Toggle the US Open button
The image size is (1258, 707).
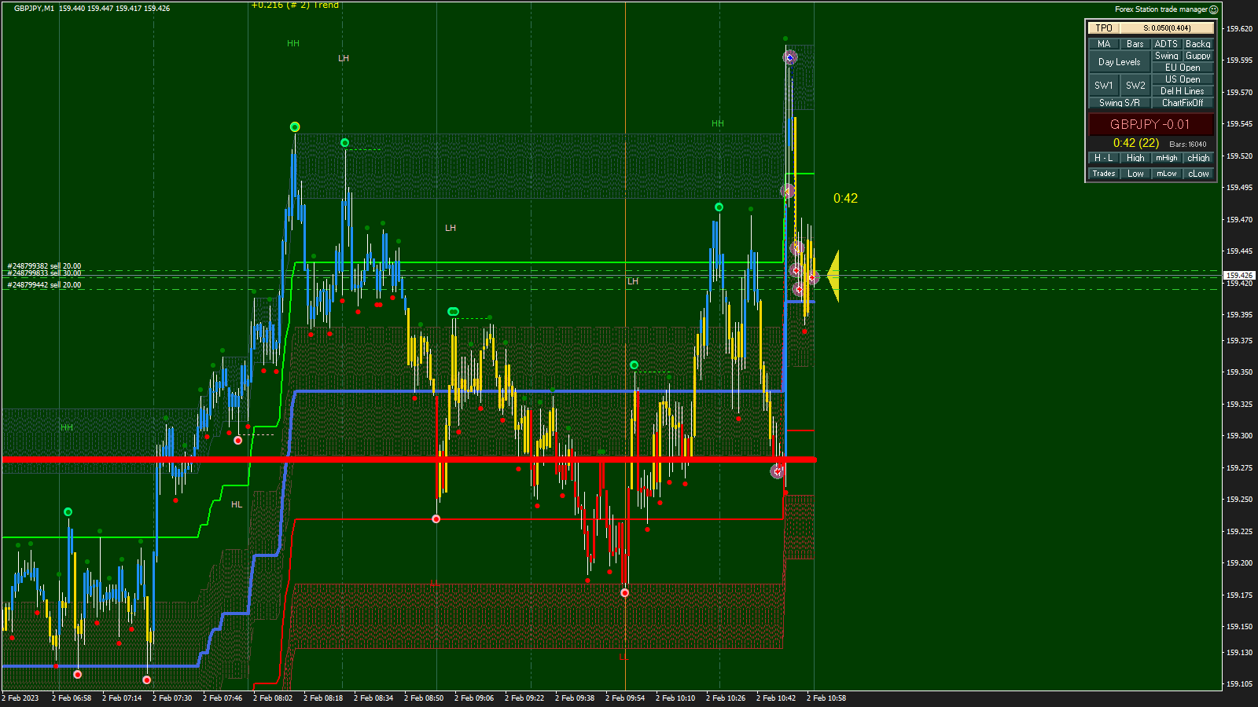1183,79
